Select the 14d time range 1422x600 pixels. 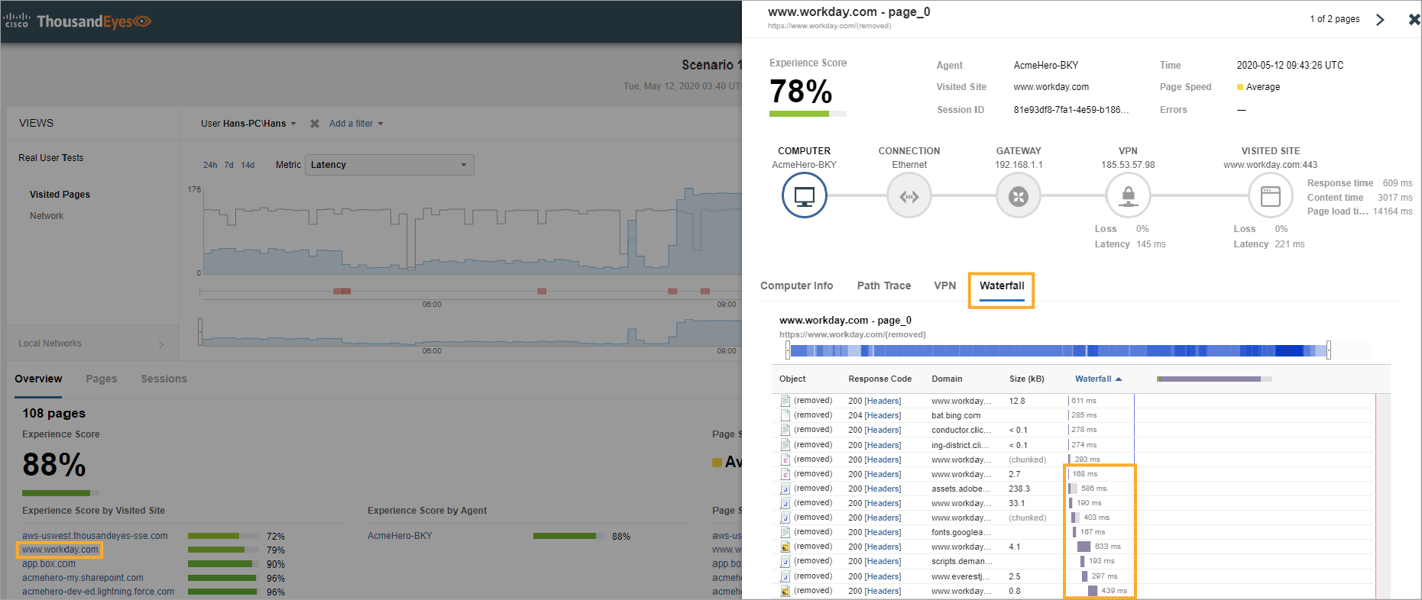click(x=248, y=165)
